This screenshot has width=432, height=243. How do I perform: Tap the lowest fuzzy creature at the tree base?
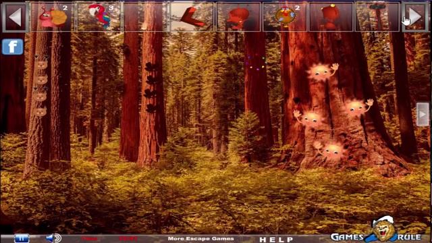(329, 151)
